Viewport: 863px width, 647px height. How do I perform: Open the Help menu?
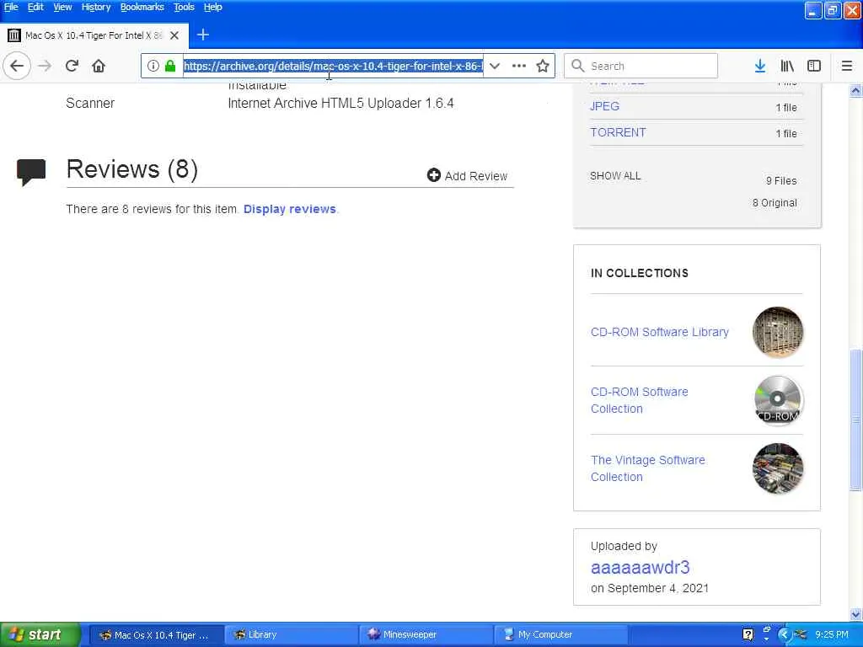[x=213, y=7]
